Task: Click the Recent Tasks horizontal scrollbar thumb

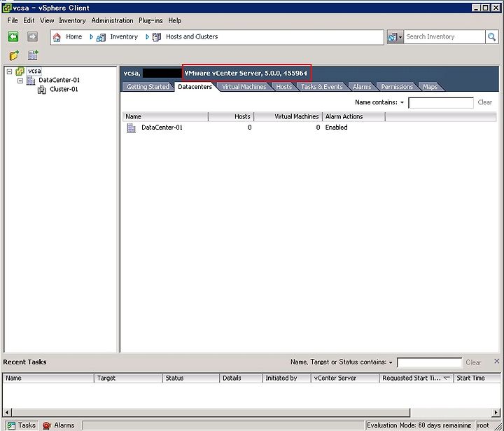Action: pyautogui.click(x=211, y=412)
